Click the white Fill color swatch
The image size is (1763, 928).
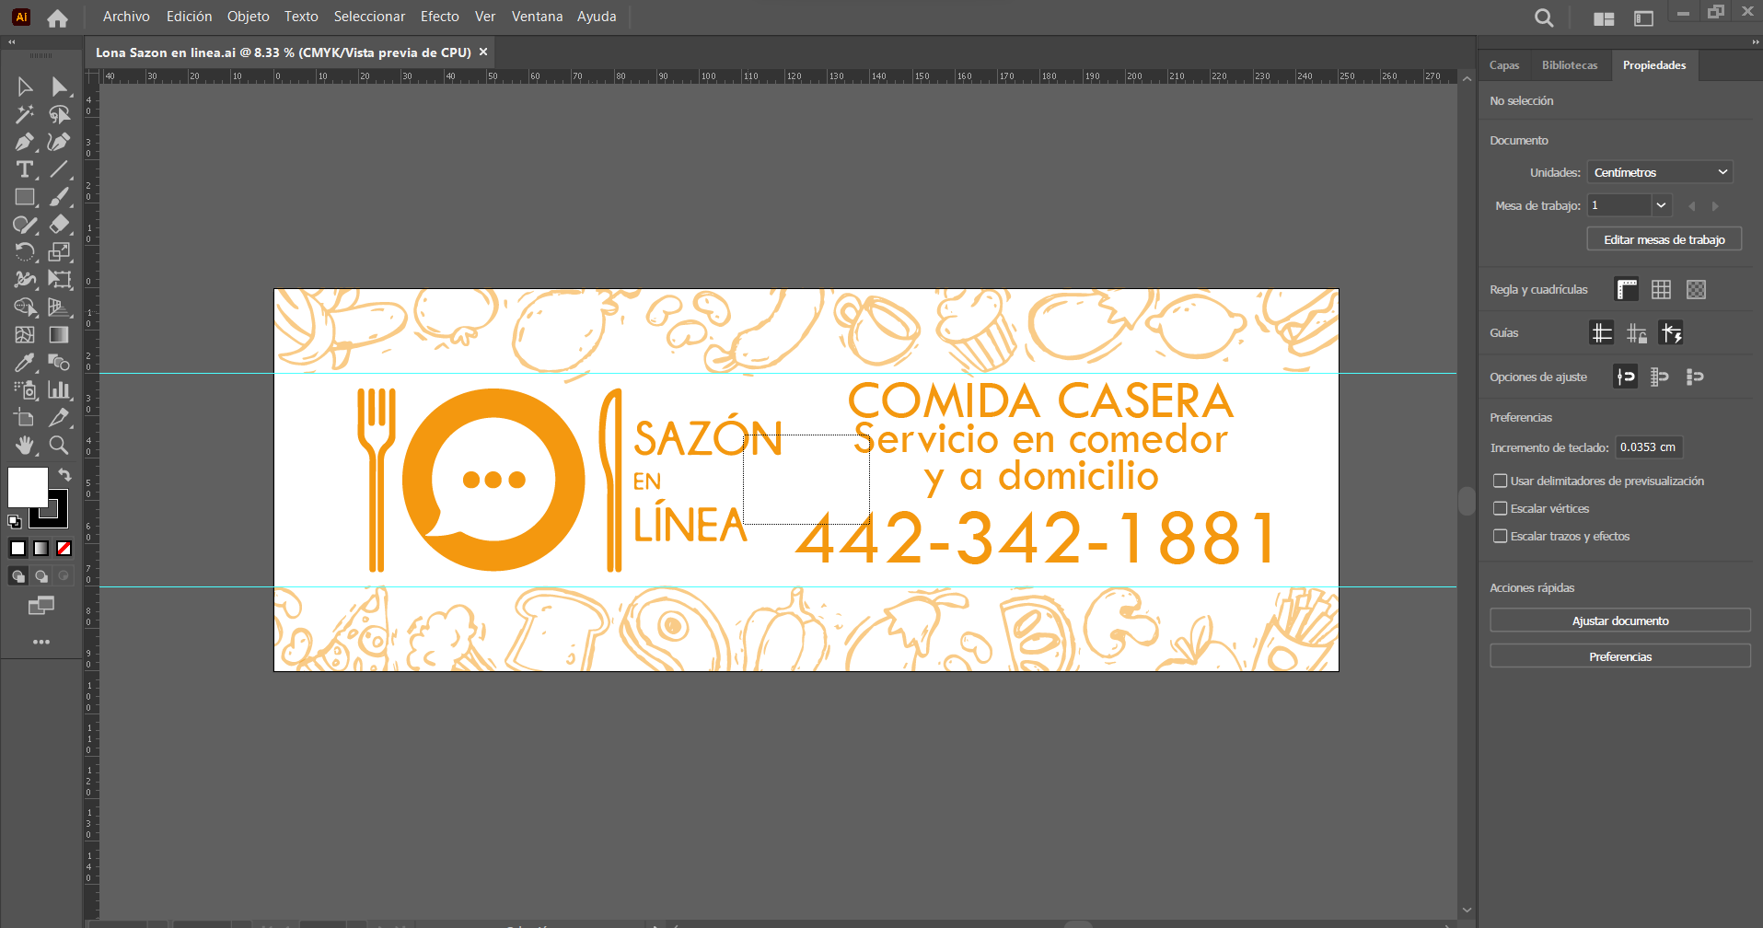(x=27, y=486)
